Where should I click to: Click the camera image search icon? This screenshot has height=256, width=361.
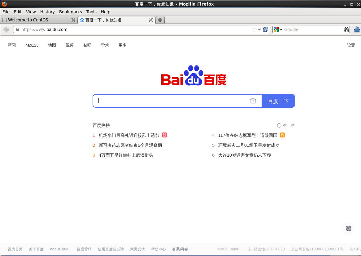253,101
